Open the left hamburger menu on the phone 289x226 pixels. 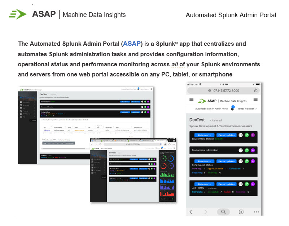(191, 99)
